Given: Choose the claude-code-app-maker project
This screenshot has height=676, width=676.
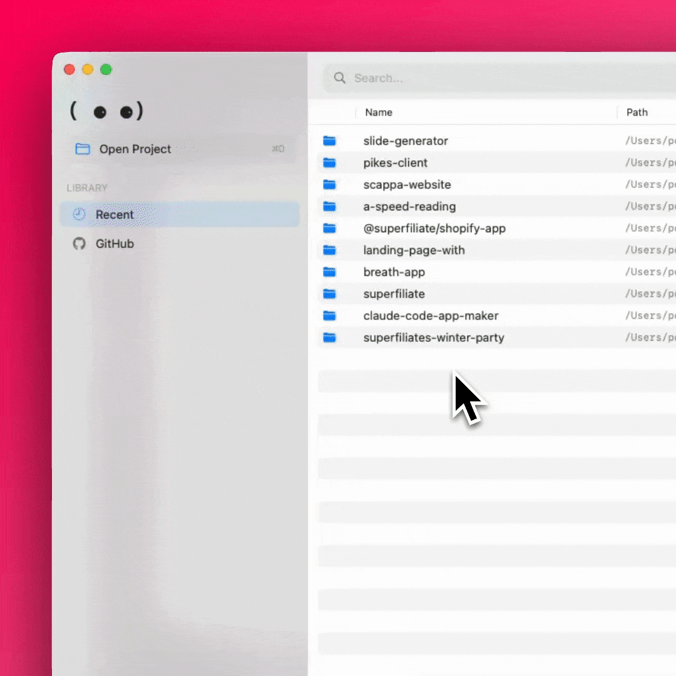Looking at the screenshot, I should [431, 316].
